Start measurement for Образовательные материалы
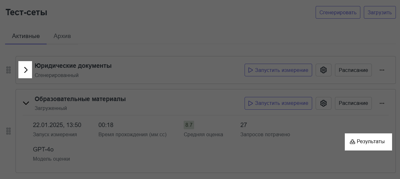 [x=278, y=103]
